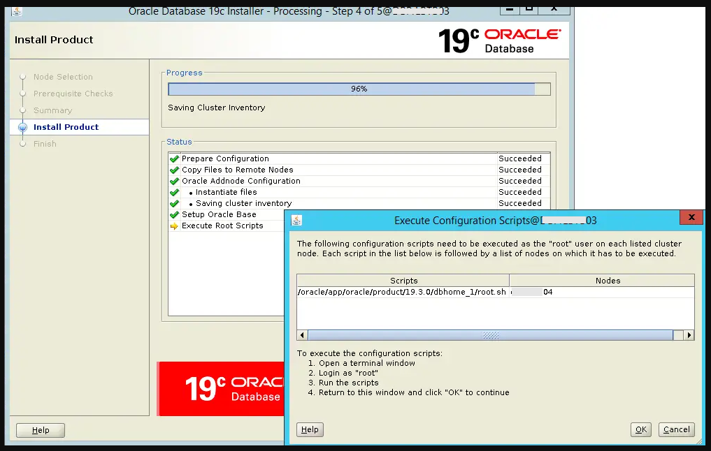711x451 pixels.
Task: Select the node cell ending in 04
Action: tap(602, 292)
